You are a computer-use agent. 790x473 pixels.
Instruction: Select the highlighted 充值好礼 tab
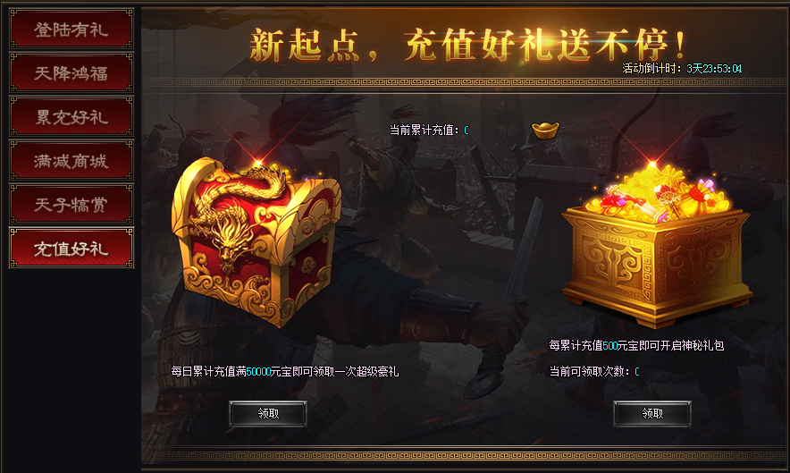[71, 248]
